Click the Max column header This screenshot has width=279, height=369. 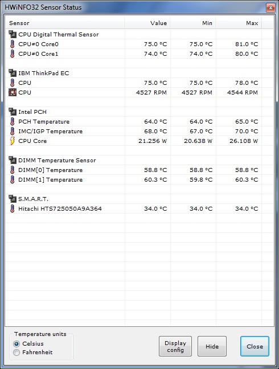point(239,23)
